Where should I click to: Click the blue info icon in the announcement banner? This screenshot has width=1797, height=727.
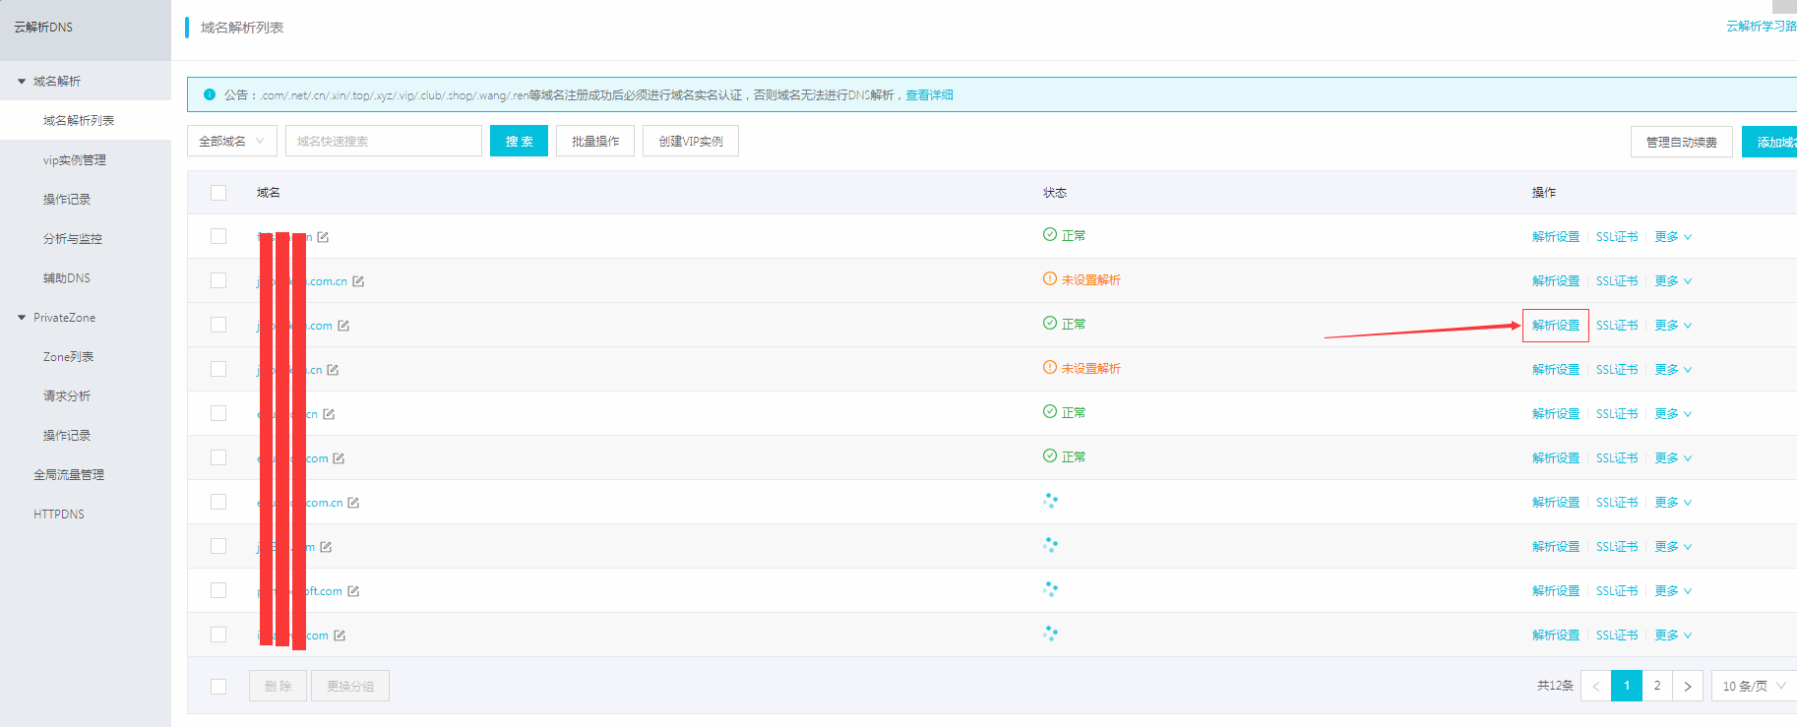[x=210, y=94]
